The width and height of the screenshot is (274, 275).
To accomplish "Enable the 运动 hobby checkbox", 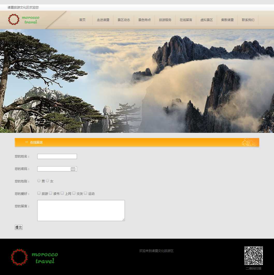I will point(85,193).
